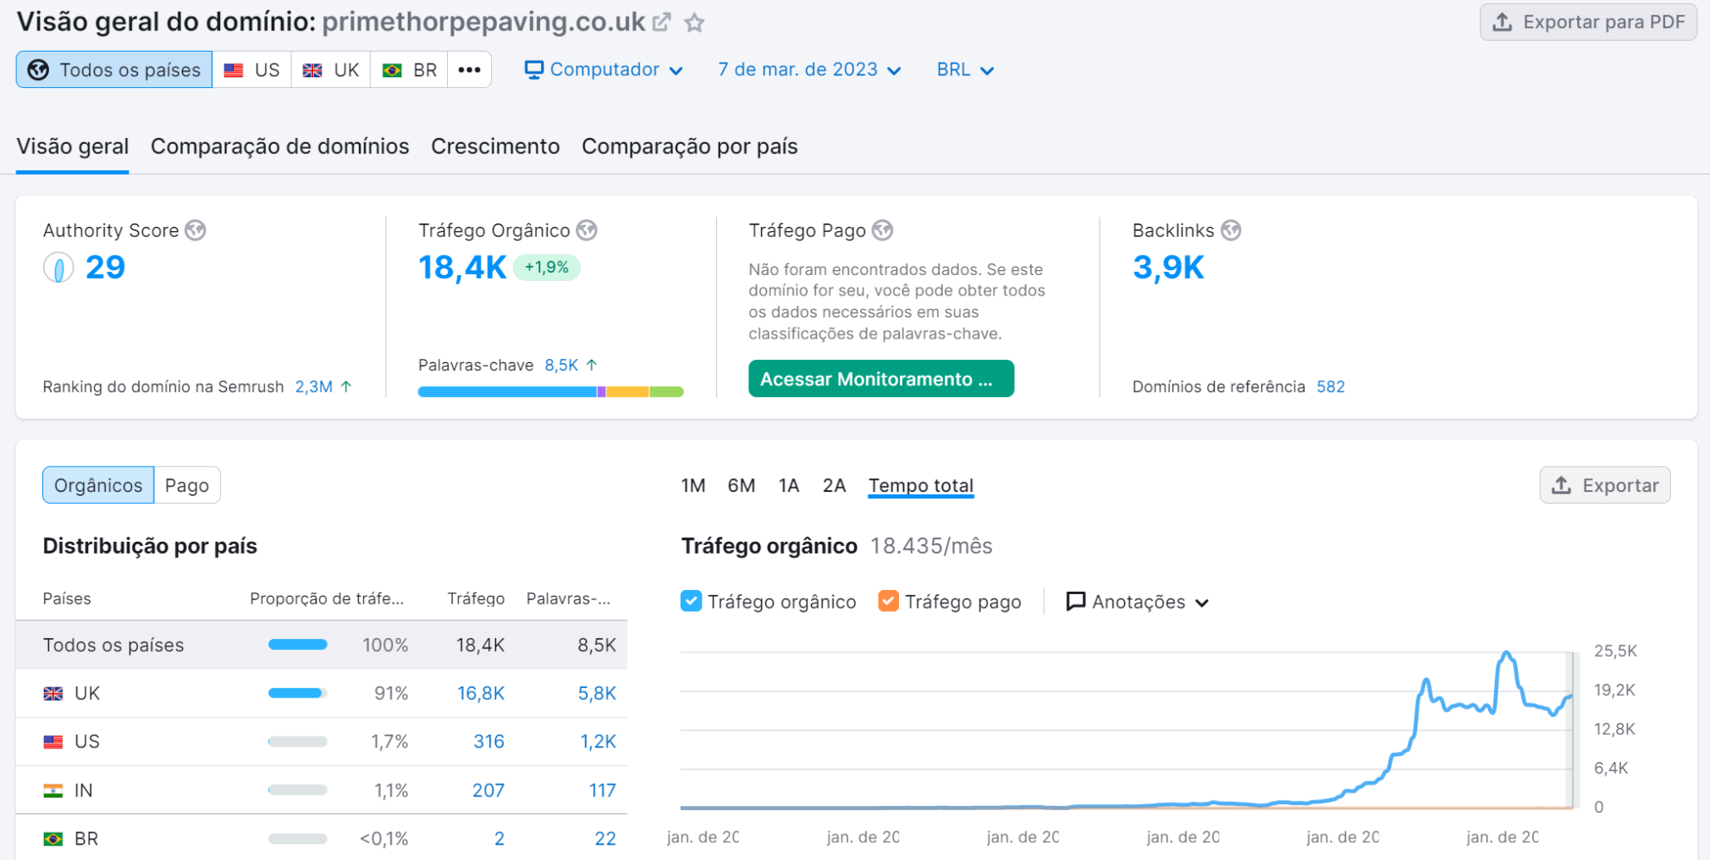Viewport: 1710px width, 860px height.
Task: Select the Pago toggle
Action: tap(187, 485)
